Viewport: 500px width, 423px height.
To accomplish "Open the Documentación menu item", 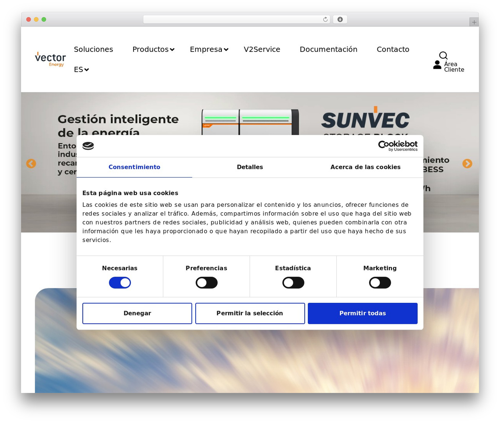I will tap(329, 49).
